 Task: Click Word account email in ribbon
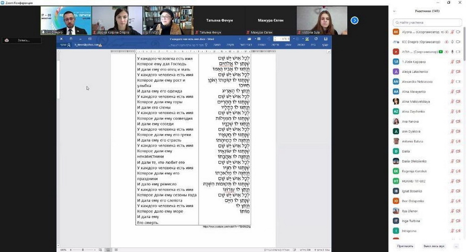coord(87,45)
